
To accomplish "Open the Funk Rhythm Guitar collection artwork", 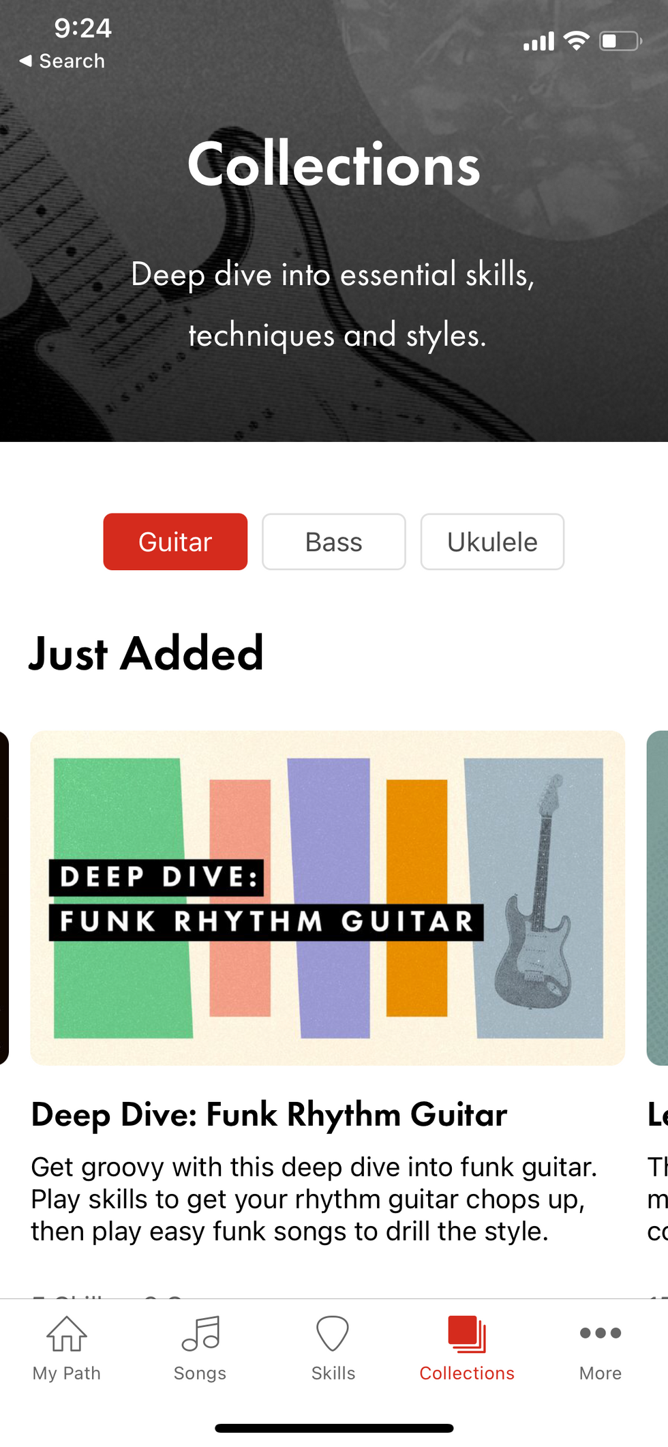I will (x=328, y=898).
